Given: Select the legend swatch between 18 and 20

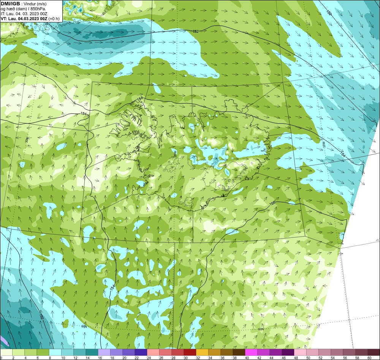Looking at the screenshot, I should pos(117,352).
